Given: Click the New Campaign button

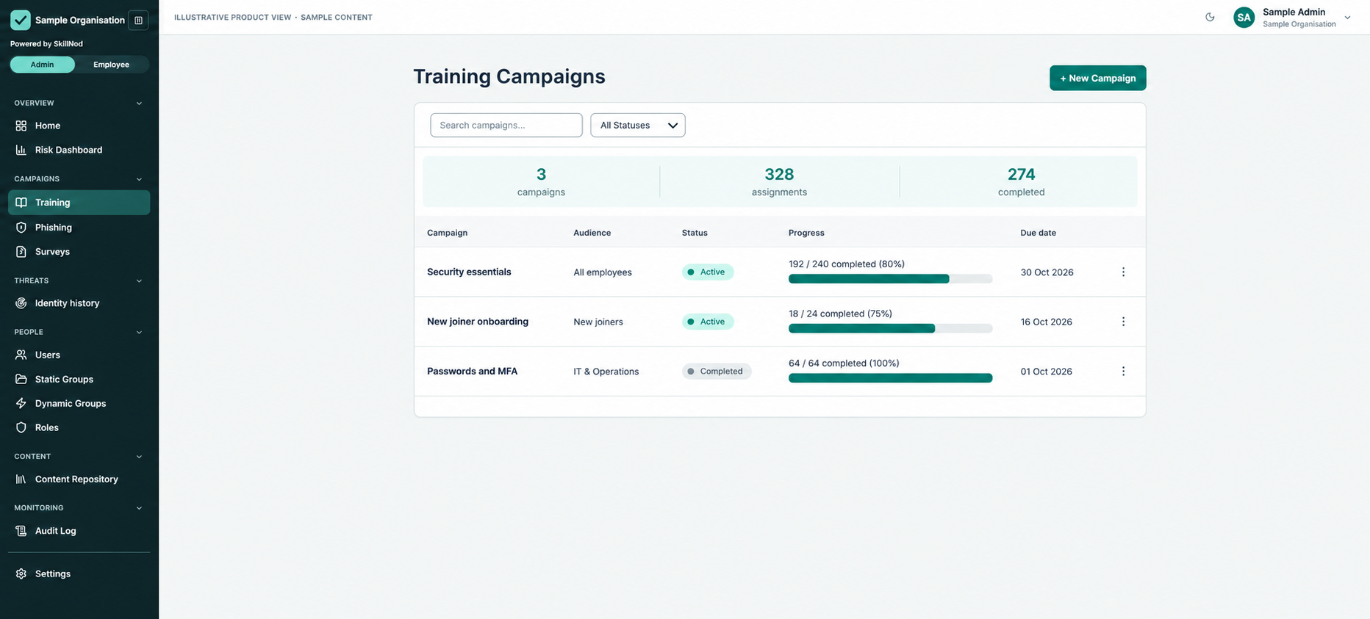Looking at the screenshot, I should click(1097, 78).
